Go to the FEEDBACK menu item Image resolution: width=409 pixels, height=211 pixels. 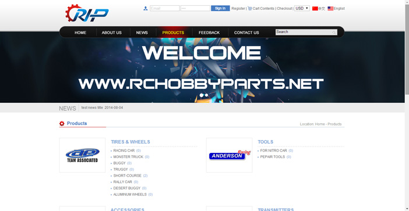click(x=209, y=33)
